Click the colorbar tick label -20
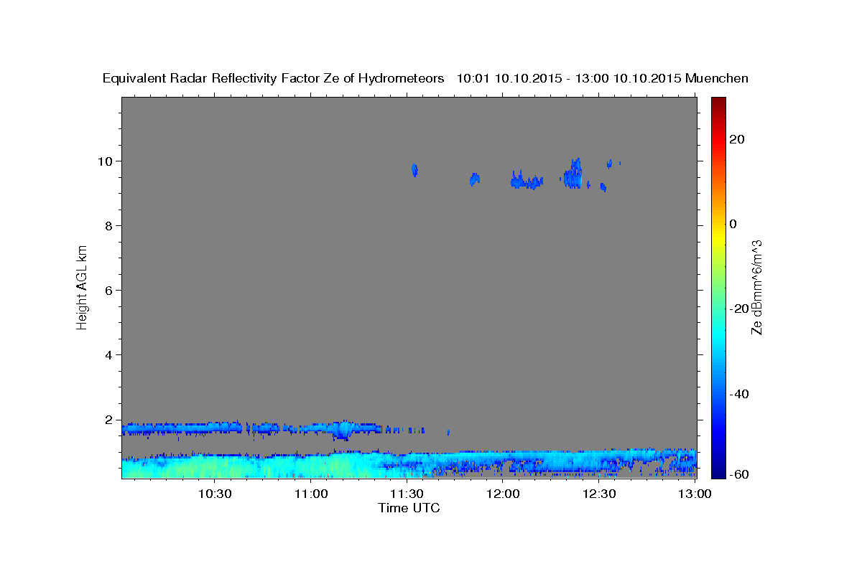This screenshot has width=862, height=574. coord(739,309)
